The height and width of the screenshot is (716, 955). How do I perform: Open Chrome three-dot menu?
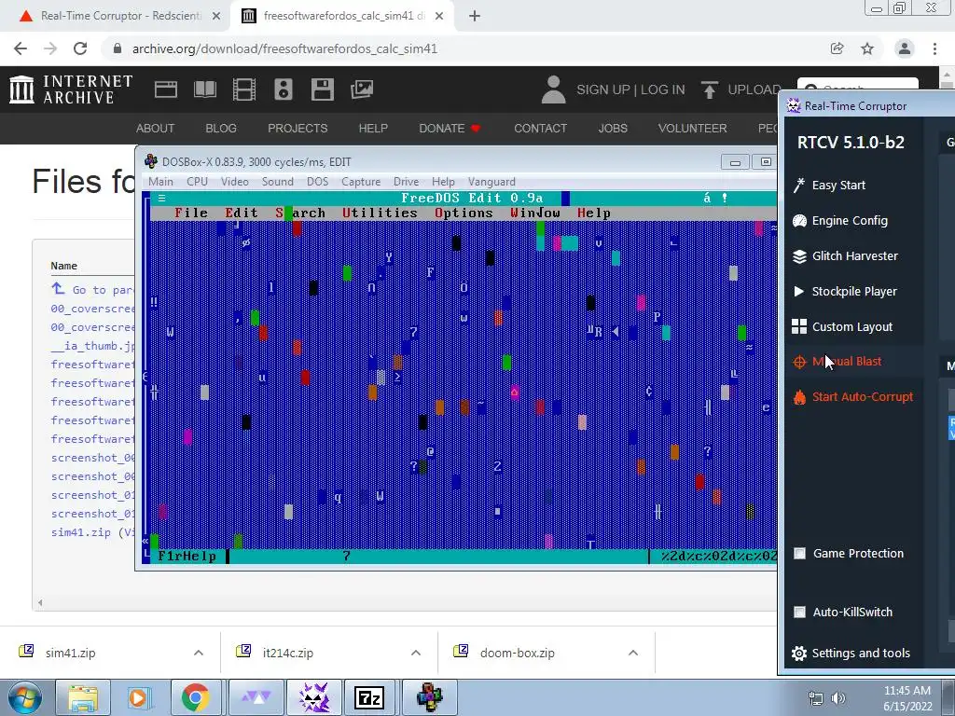tap(934, 48)
